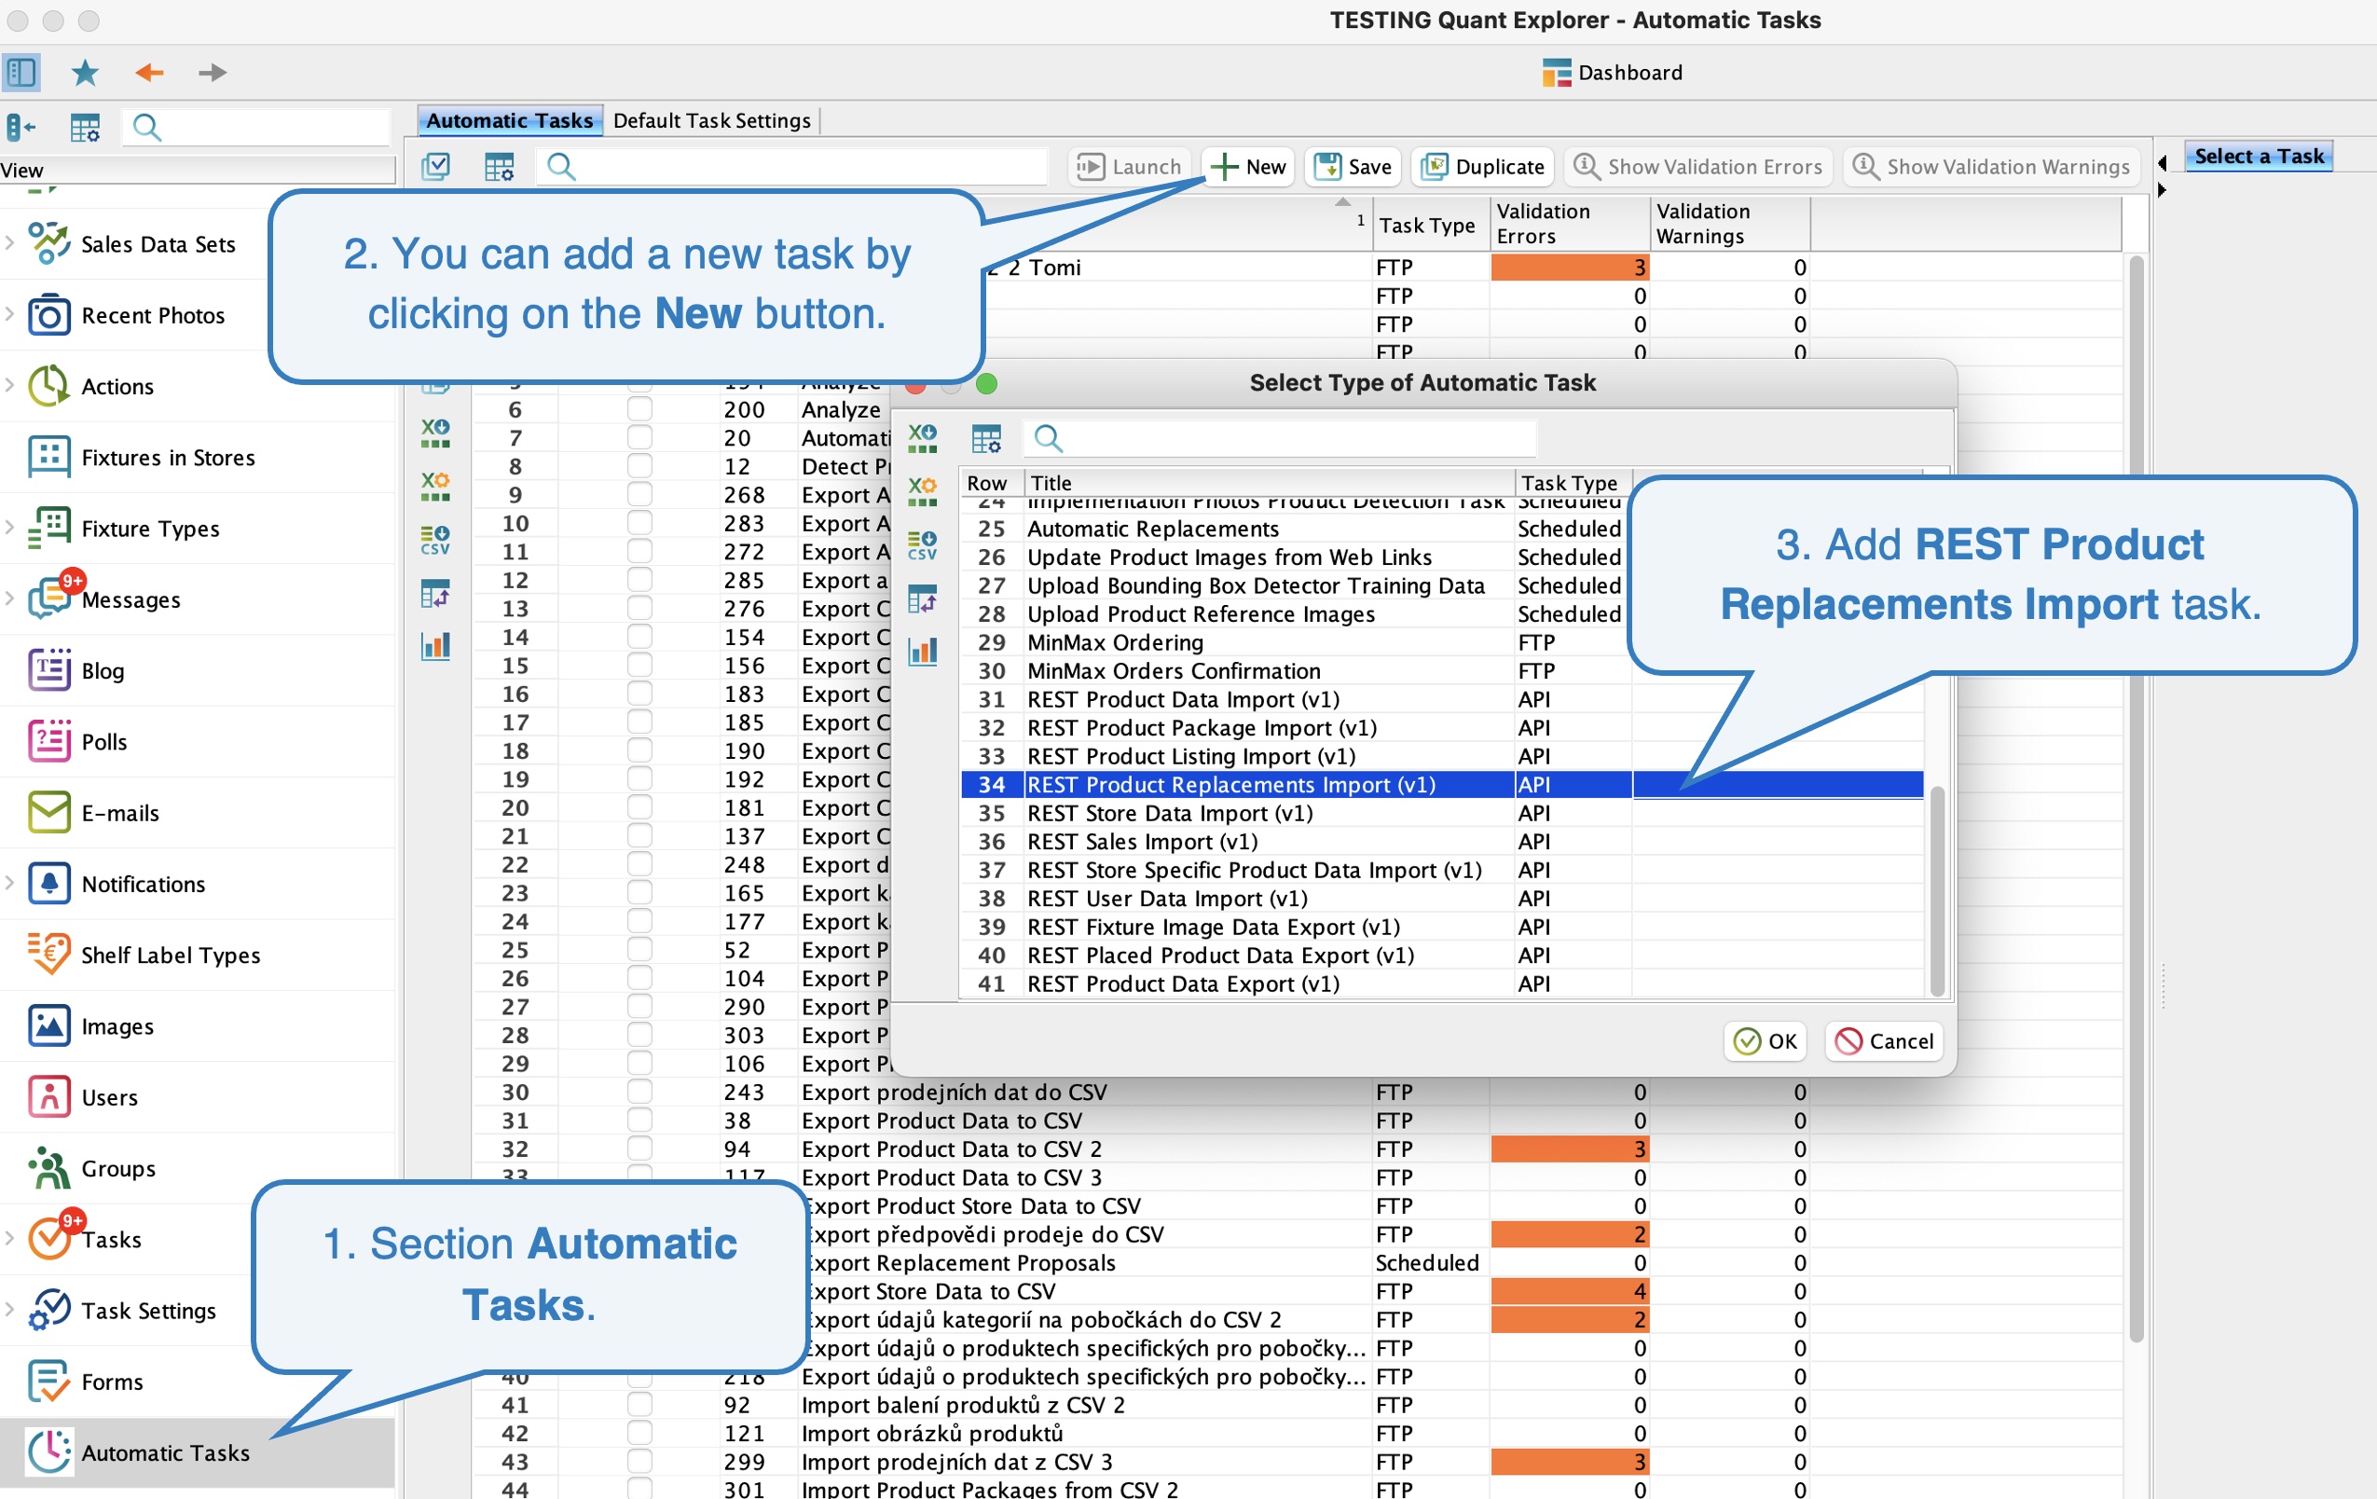The image size is (2377, 1499).
Task: Tick the checkbox in row 25
Action: click(639, 949)
